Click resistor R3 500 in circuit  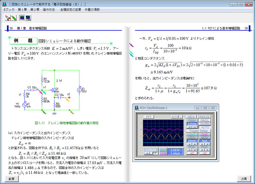click(55, 105)
